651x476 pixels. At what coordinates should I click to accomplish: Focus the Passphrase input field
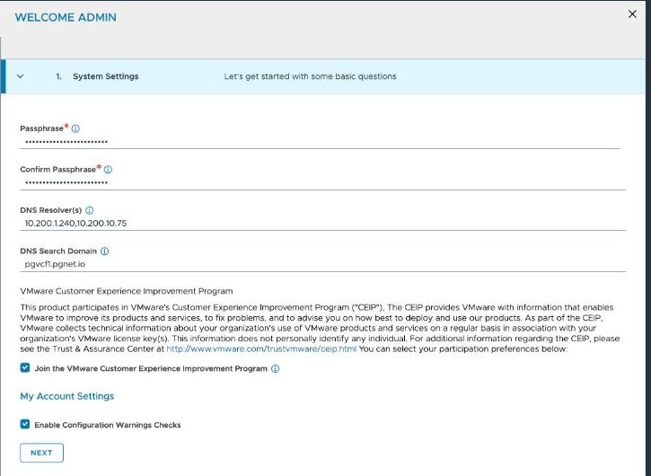320,142
